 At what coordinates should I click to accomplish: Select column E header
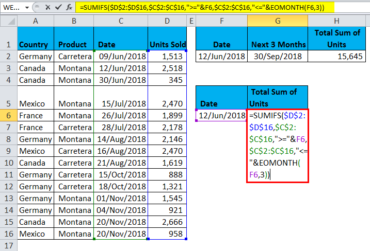pos(191,21)
